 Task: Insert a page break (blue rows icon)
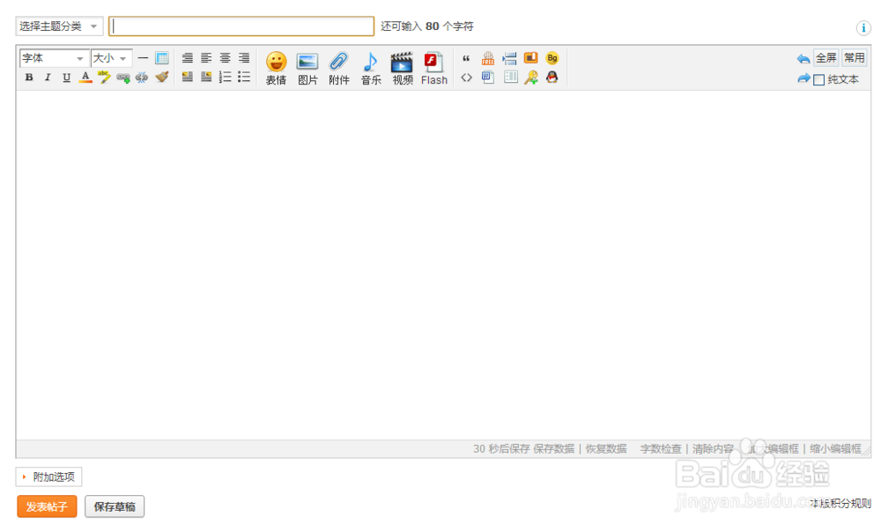(x=509, y=58)
